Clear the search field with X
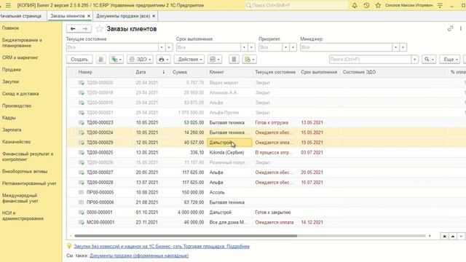This screenshot has width=466, height=262. (414, 60)
